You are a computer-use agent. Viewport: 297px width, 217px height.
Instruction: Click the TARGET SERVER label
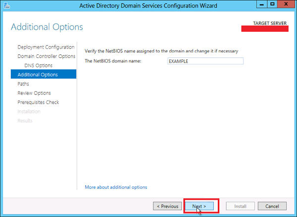coord(270,23)
